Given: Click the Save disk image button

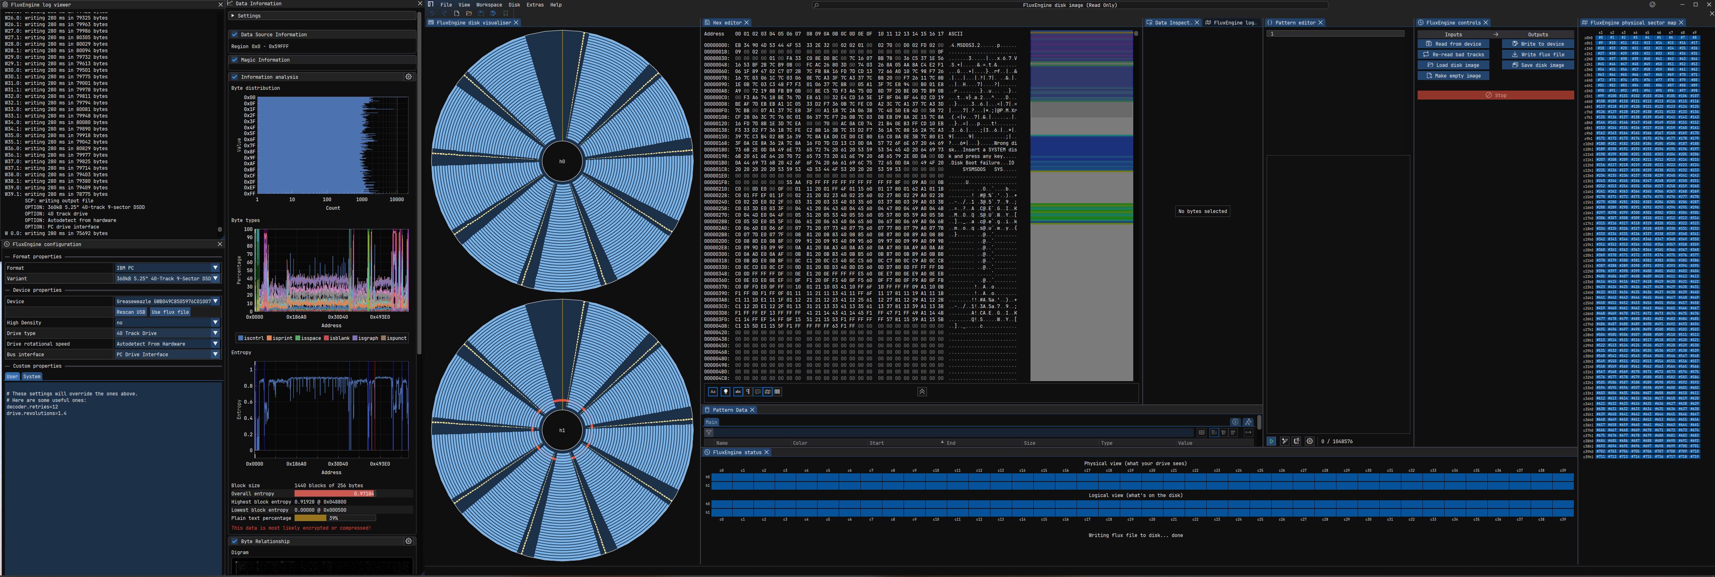Looking at the screenshot, I should click(1538, 65).
